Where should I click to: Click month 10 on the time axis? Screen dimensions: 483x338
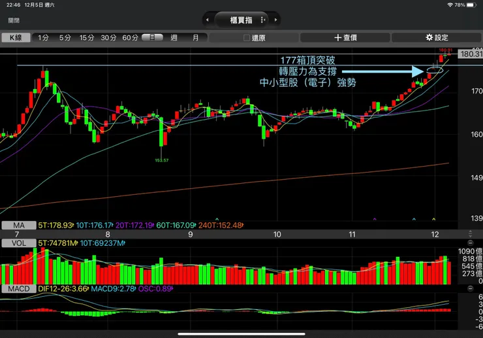[277, 234]
